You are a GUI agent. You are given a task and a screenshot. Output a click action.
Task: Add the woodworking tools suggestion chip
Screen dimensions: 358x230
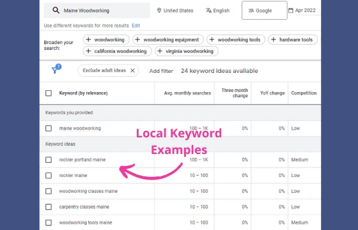coord(236,40)
